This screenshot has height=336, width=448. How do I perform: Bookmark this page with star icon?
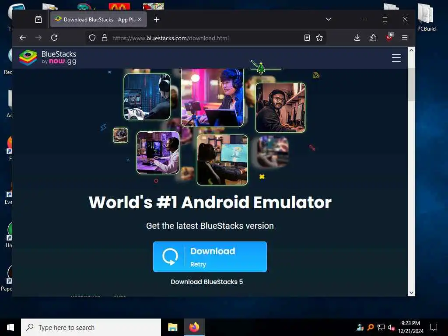pos(319,38)
